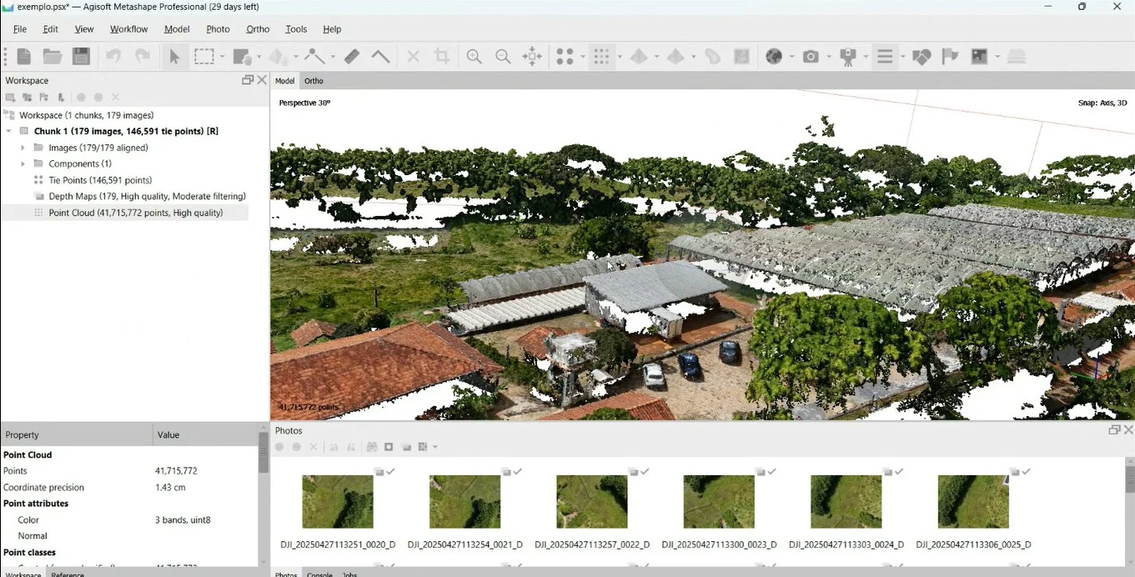Open a project using the folder icon

tap(53, 56)
